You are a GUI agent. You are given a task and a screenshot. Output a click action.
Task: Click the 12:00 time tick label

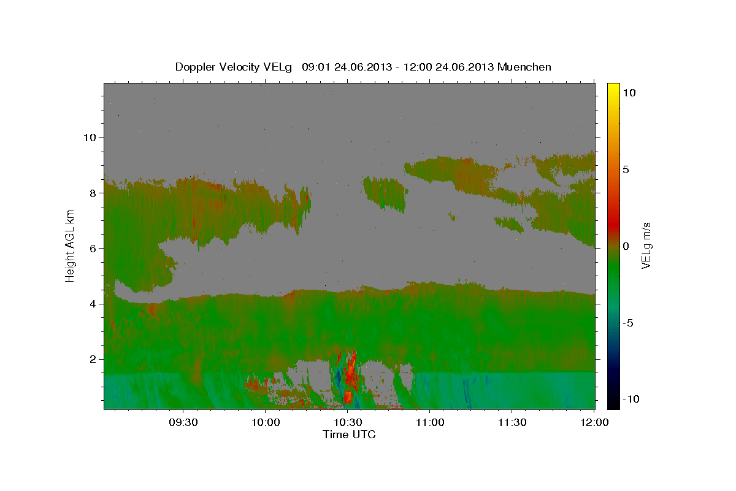pyautogui.click(x=594, y=422)
